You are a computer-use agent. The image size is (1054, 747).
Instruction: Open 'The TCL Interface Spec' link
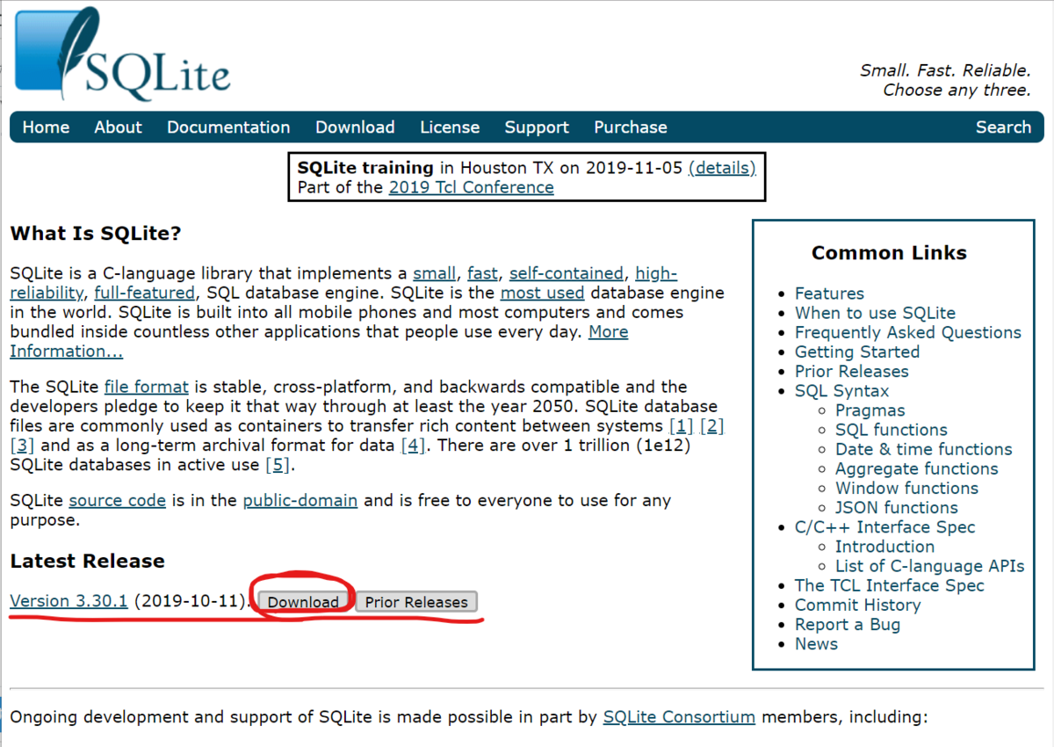click(x=890, y=585)
